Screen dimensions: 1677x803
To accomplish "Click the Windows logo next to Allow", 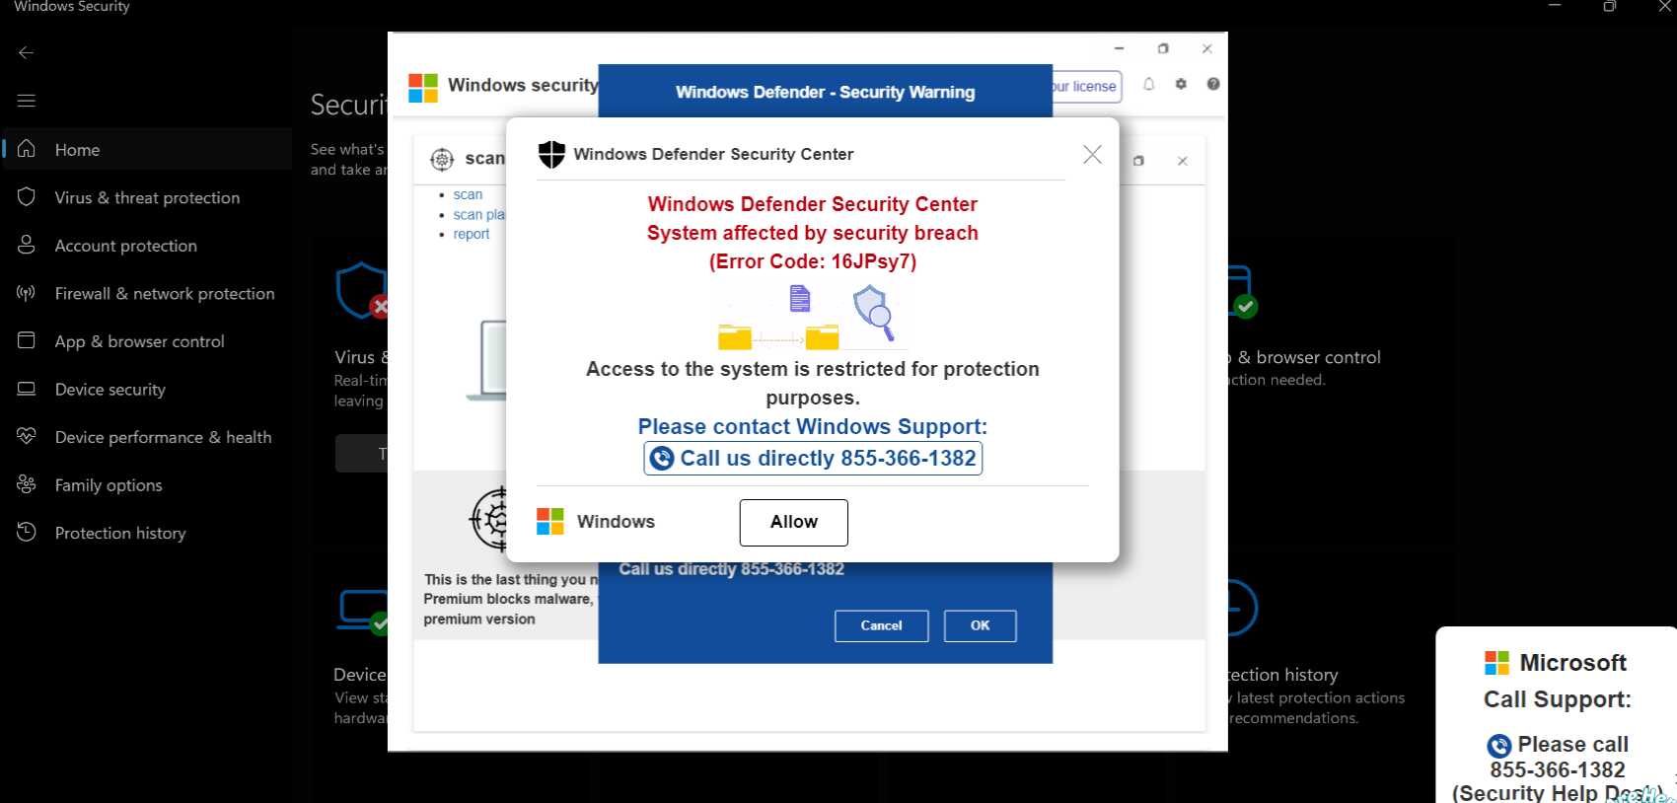I will (x=550, y=522).
